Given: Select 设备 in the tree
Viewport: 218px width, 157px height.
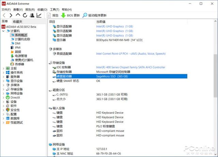Looking at the screenshot, I should (12, 102).
